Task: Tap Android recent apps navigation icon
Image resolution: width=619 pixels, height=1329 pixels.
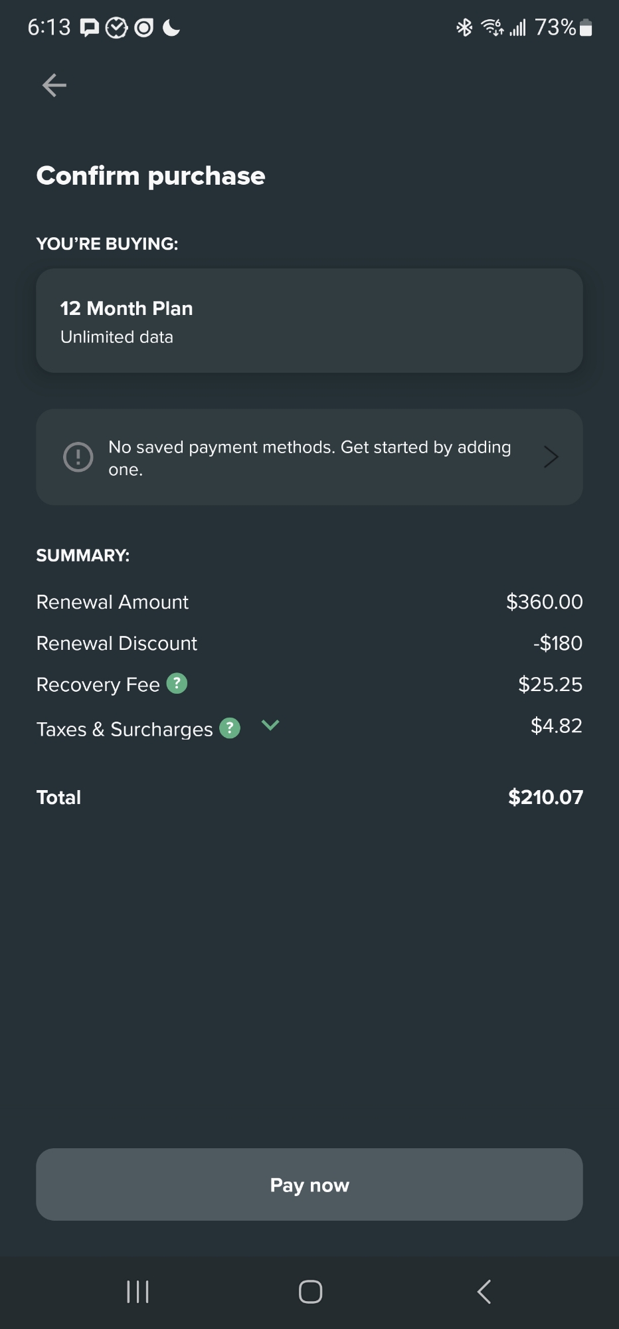Action: pos(137,1292)
